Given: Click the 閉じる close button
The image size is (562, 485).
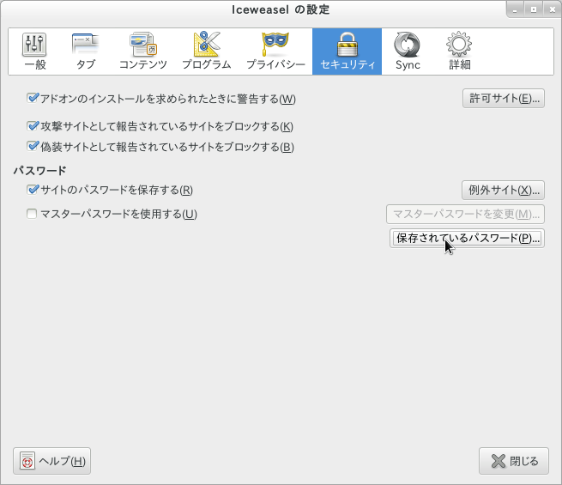Looking at the screenshot, I should click(x=514, y=461).
